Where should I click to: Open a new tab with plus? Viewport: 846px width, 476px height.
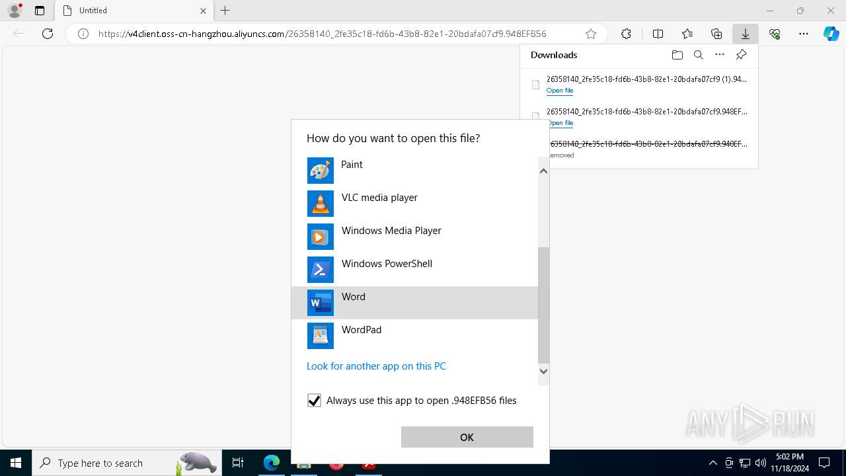pos(225,11)
